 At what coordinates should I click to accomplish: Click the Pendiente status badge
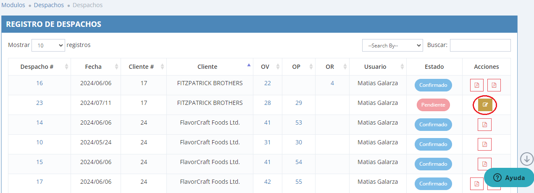[x=433, y=105]
